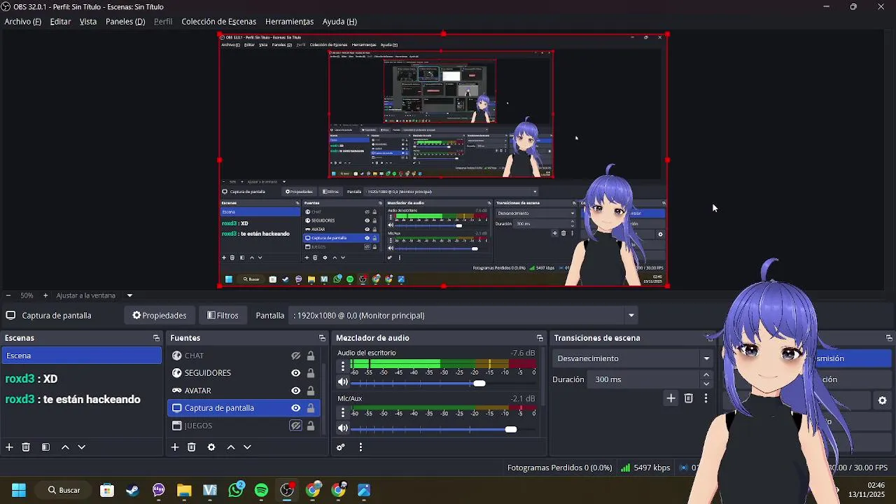
Task: Undock the Mezclador de audio panel
Action: 540,338
